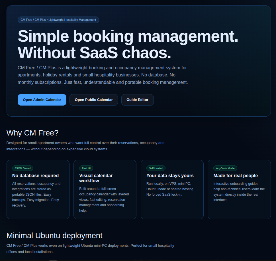
Task: Select the 'Your data stays yours' card title
Action: (x=170, y=175)
